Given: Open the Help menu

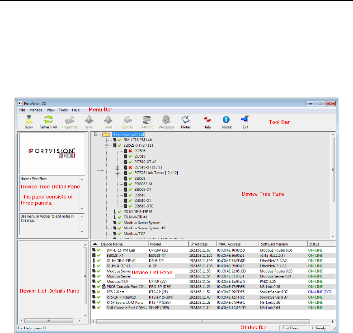Looking at the screenshot, I should tap(75, 110).
